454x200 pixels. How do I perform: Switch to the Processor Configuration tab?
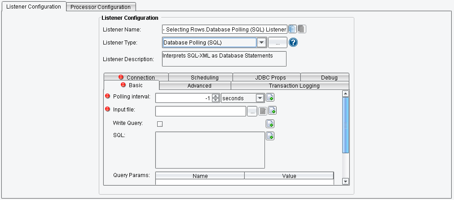point(101,7)
